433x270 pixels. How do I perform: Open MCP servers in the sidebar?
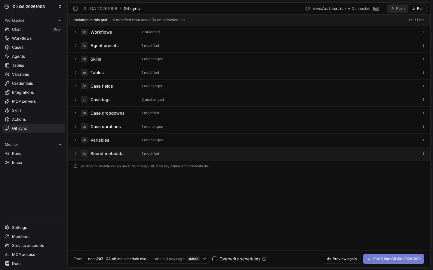click(34, 101)
